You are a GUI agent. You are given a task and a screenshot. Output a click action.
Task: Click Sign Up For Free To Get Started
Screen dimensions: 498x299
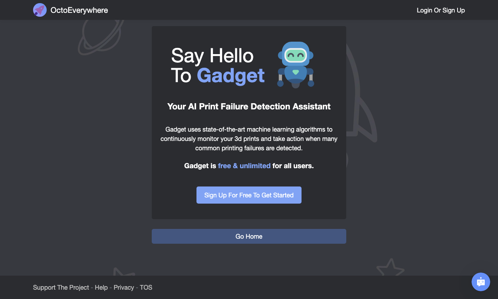[x=249, y=195]
